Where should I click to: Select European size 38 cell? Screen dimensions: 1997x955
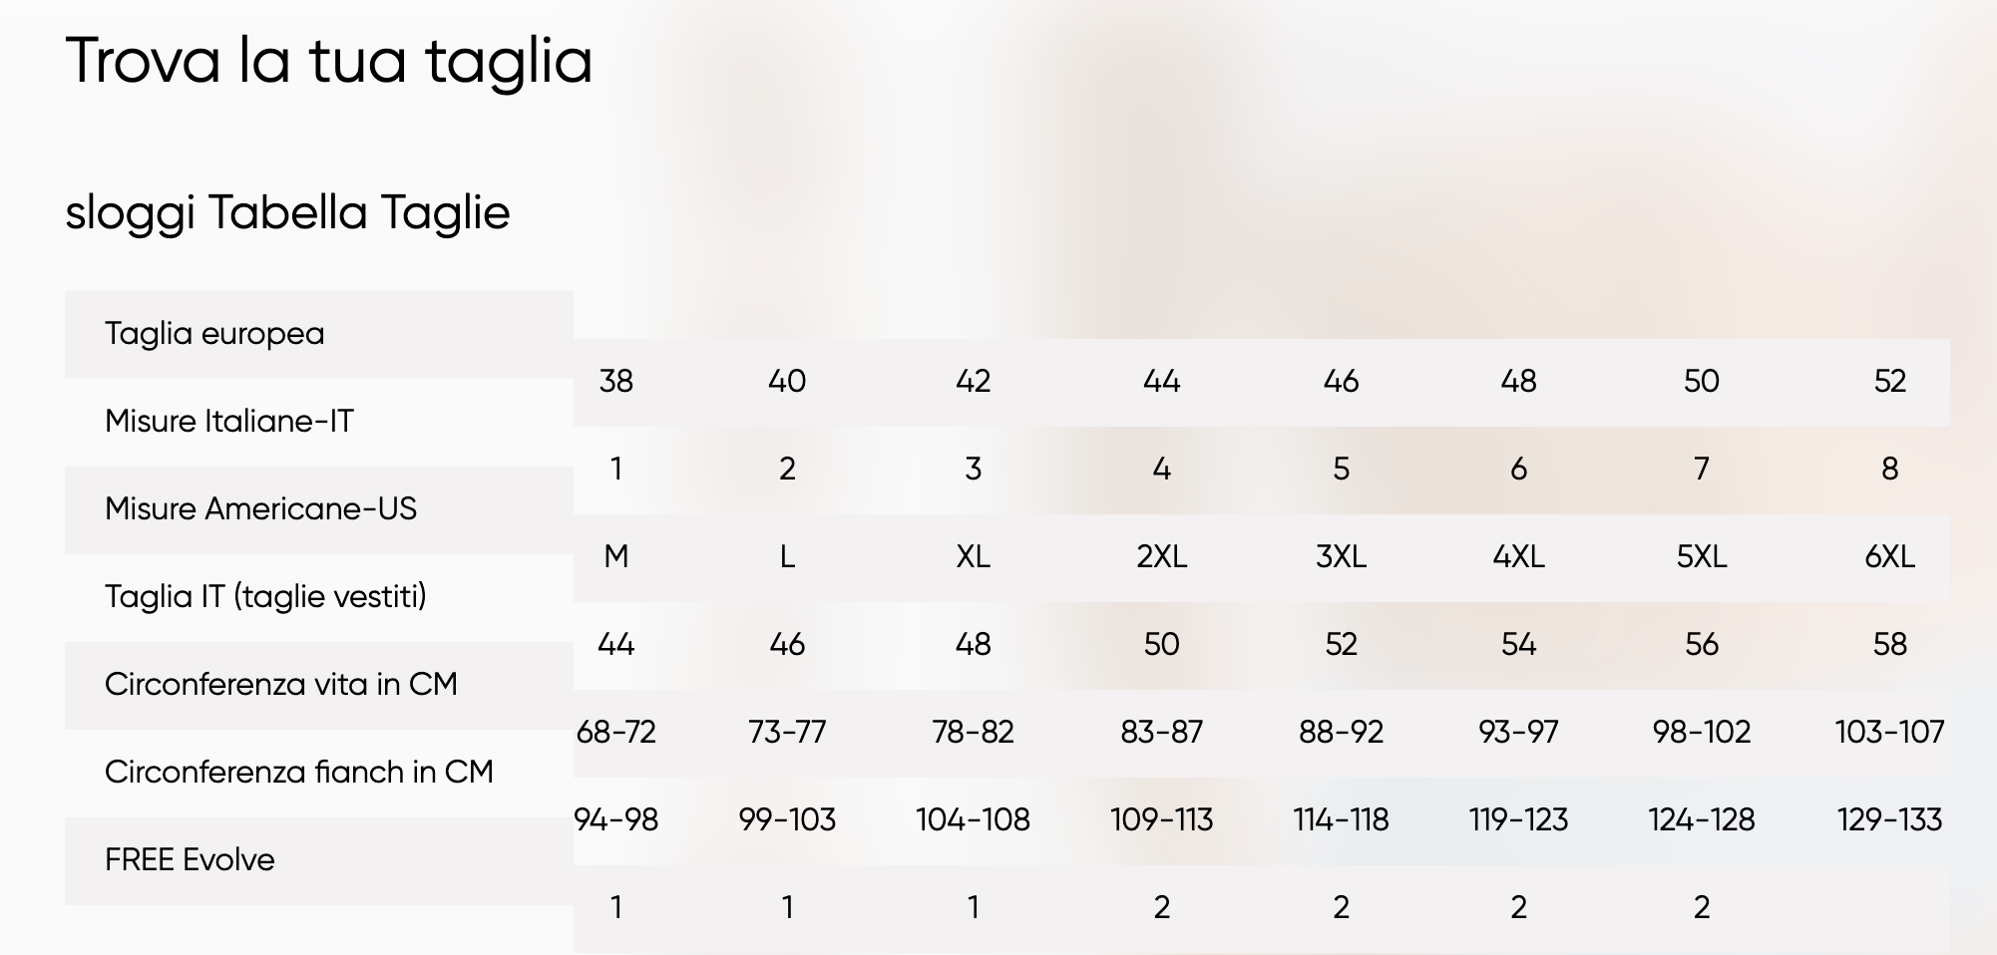pyautogui.click(x=616, y=382)
